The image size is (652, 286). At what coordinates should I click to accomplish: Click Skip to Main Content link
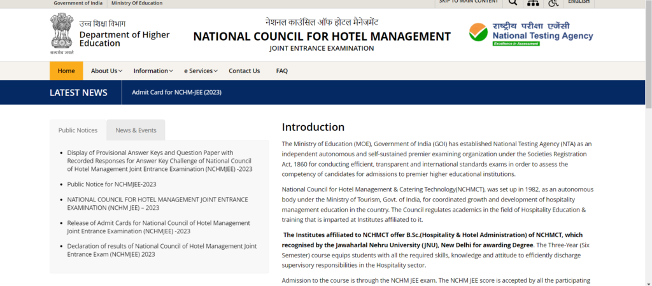469,2
